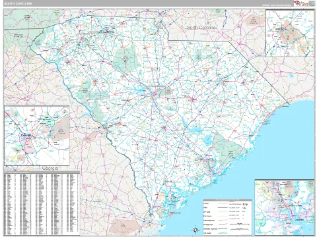Click the pink US Highways line sample in the legend
317x237 pixels.
[223, 224]
